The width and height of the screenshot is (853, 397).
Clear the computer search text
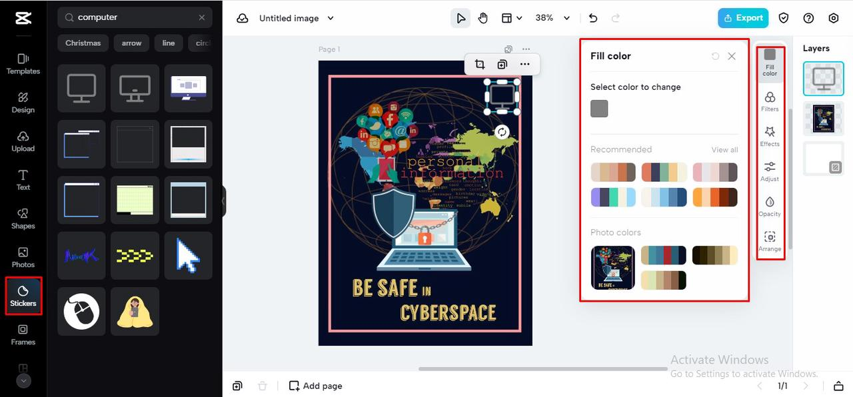click(202, 18)
